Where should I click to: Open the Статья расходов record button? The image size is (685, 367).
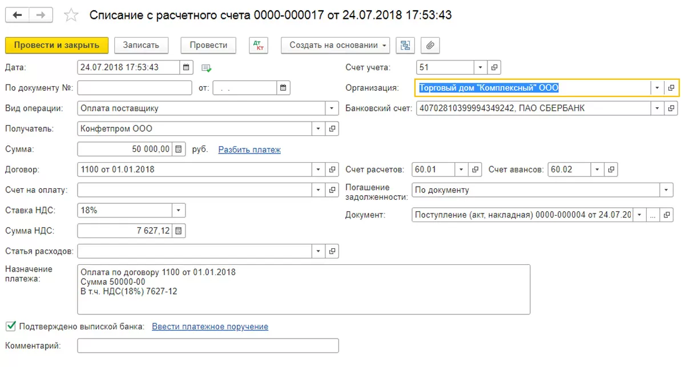[332, 251]
